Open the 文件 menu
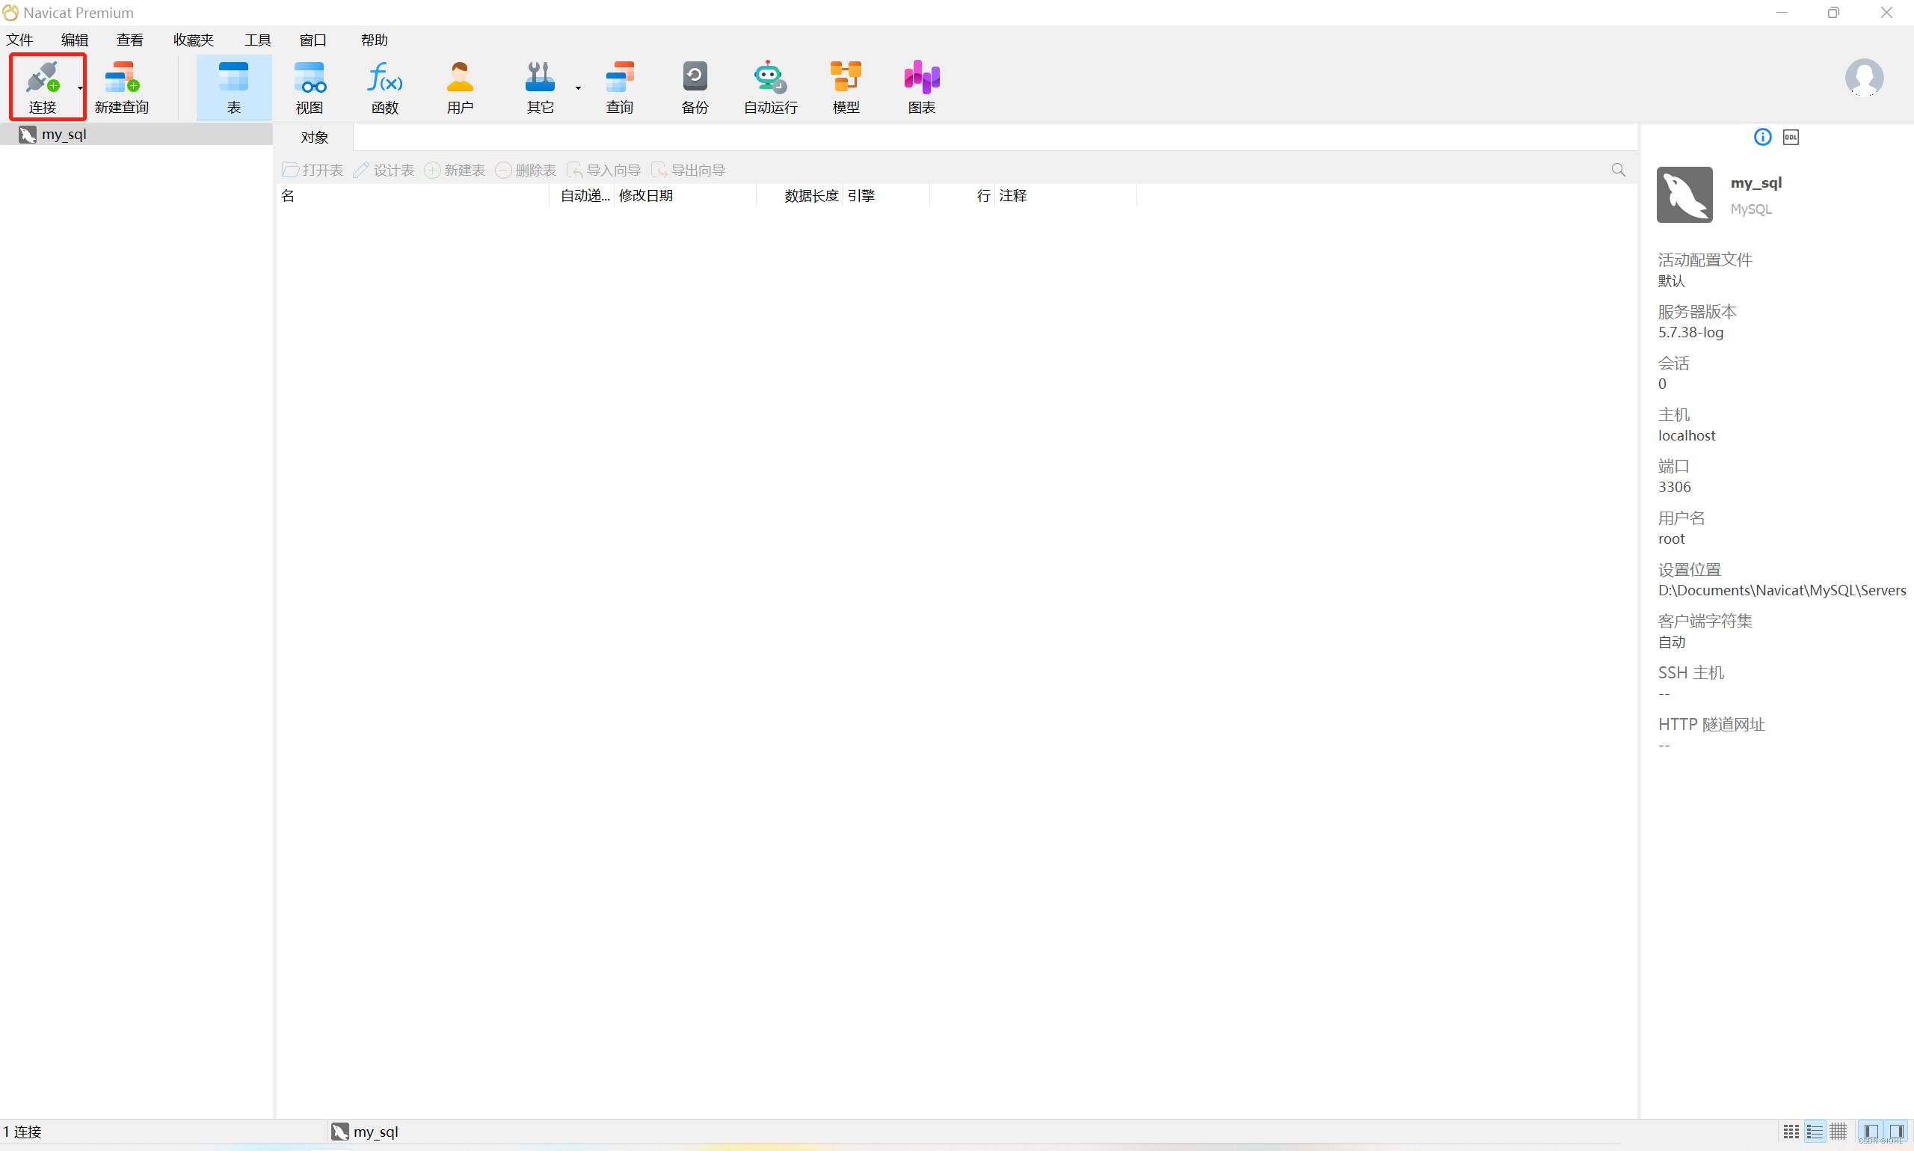 [19, 40]
